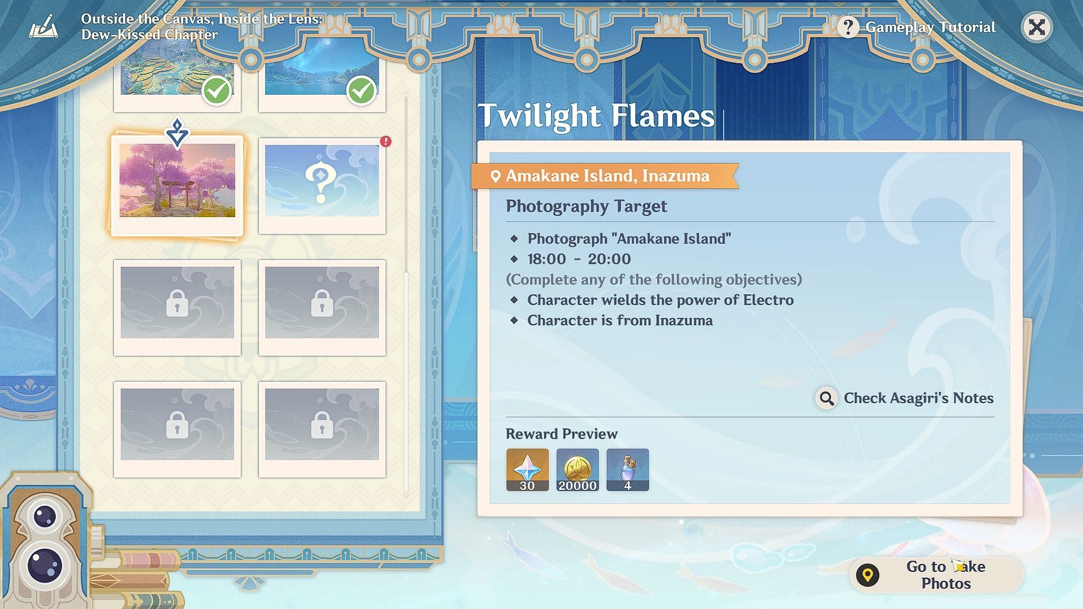This screenshot has height=609, width=1083.
Task: Click the red alert badge on the mystery photo
Action: pyautogui.click(x=386, y=142)
